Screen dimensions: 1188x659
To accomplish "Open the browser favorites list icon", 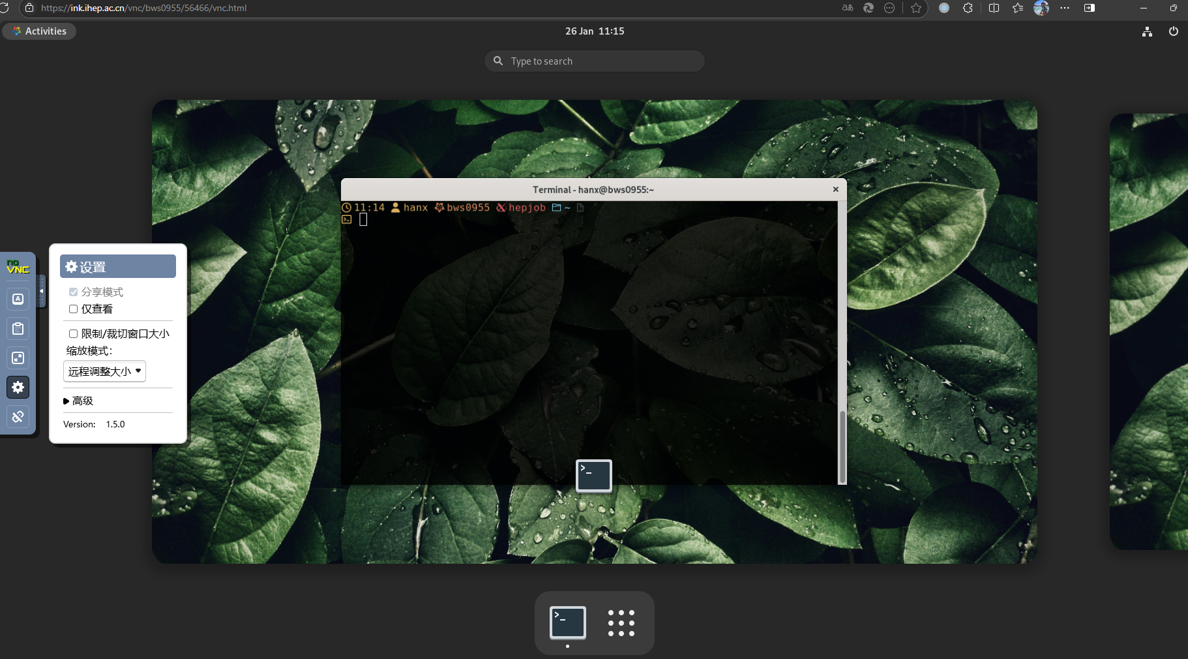I will (x=1018, y=8).
